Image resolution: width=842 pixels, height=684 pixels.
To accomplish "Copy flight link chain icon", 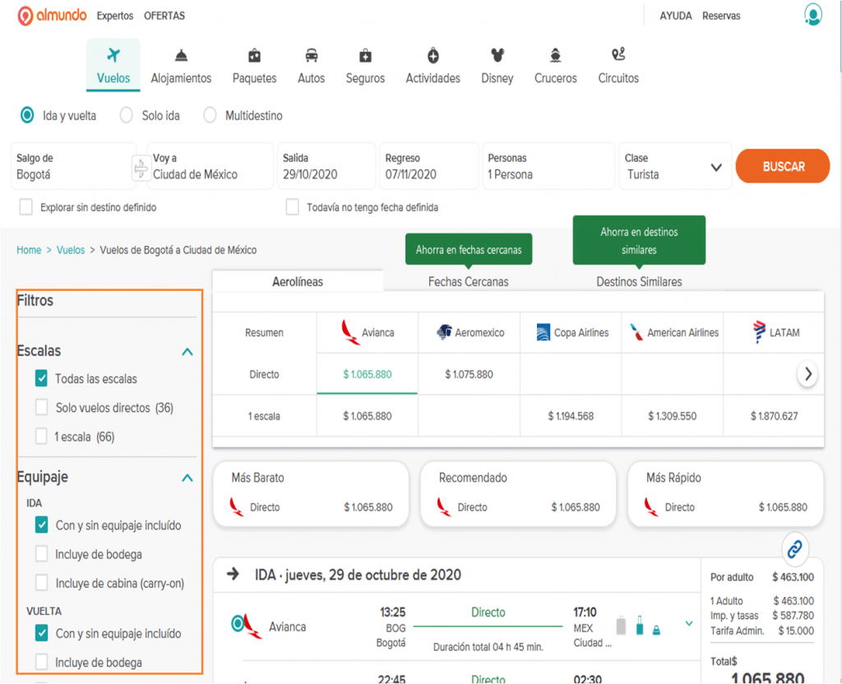I will pos(795,548).
